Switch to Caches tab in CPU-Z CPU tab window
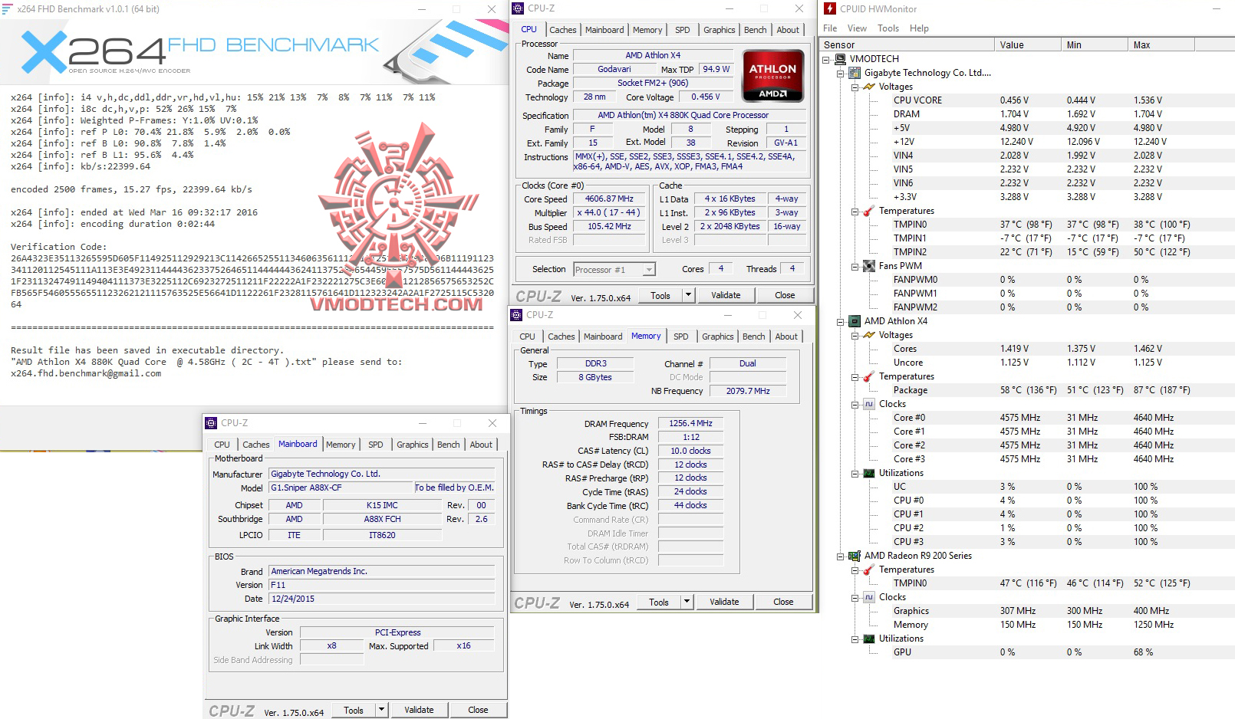Viewport: 1235px width, 719px height. (x=562, y=30)
